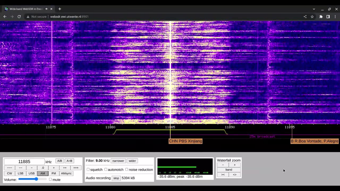
Task: Make the filter narrower
Action: tap(118, 161)
